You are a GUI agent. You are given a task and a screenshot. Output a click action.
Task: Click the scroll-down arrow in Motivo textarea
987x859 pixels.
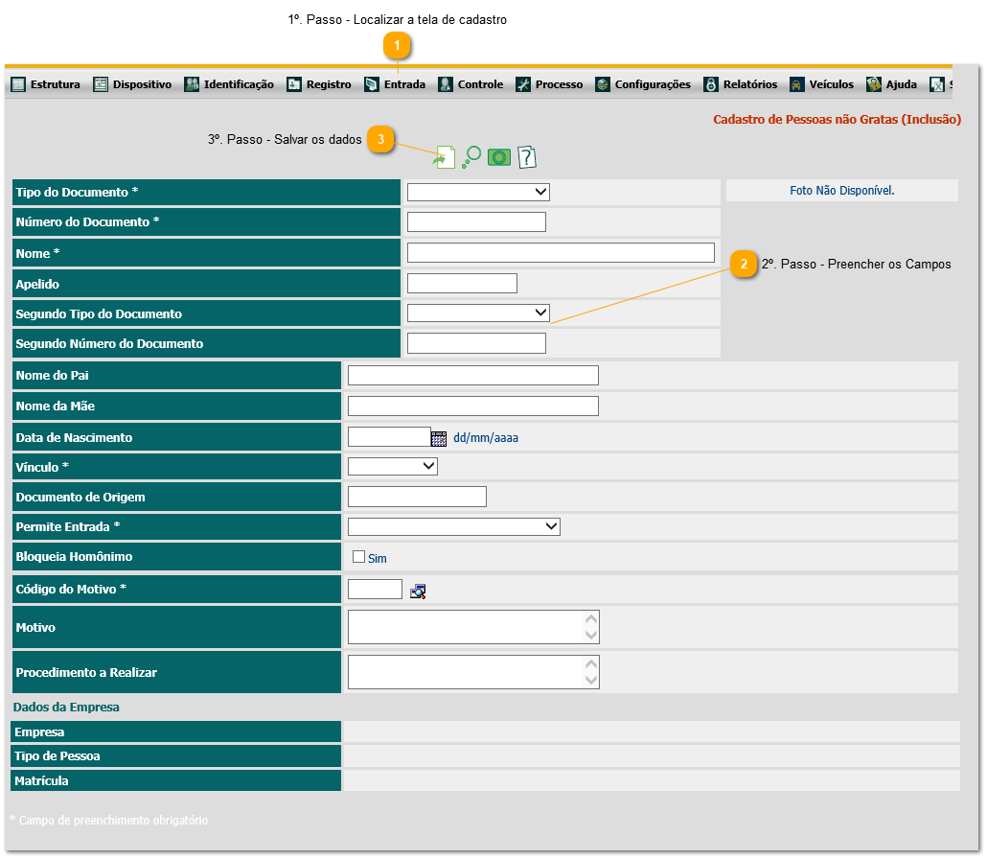(591, 635)
